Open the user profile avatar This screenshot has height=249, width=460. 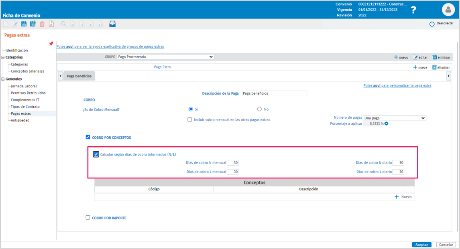pyautogui.click(x=448, y=10)
